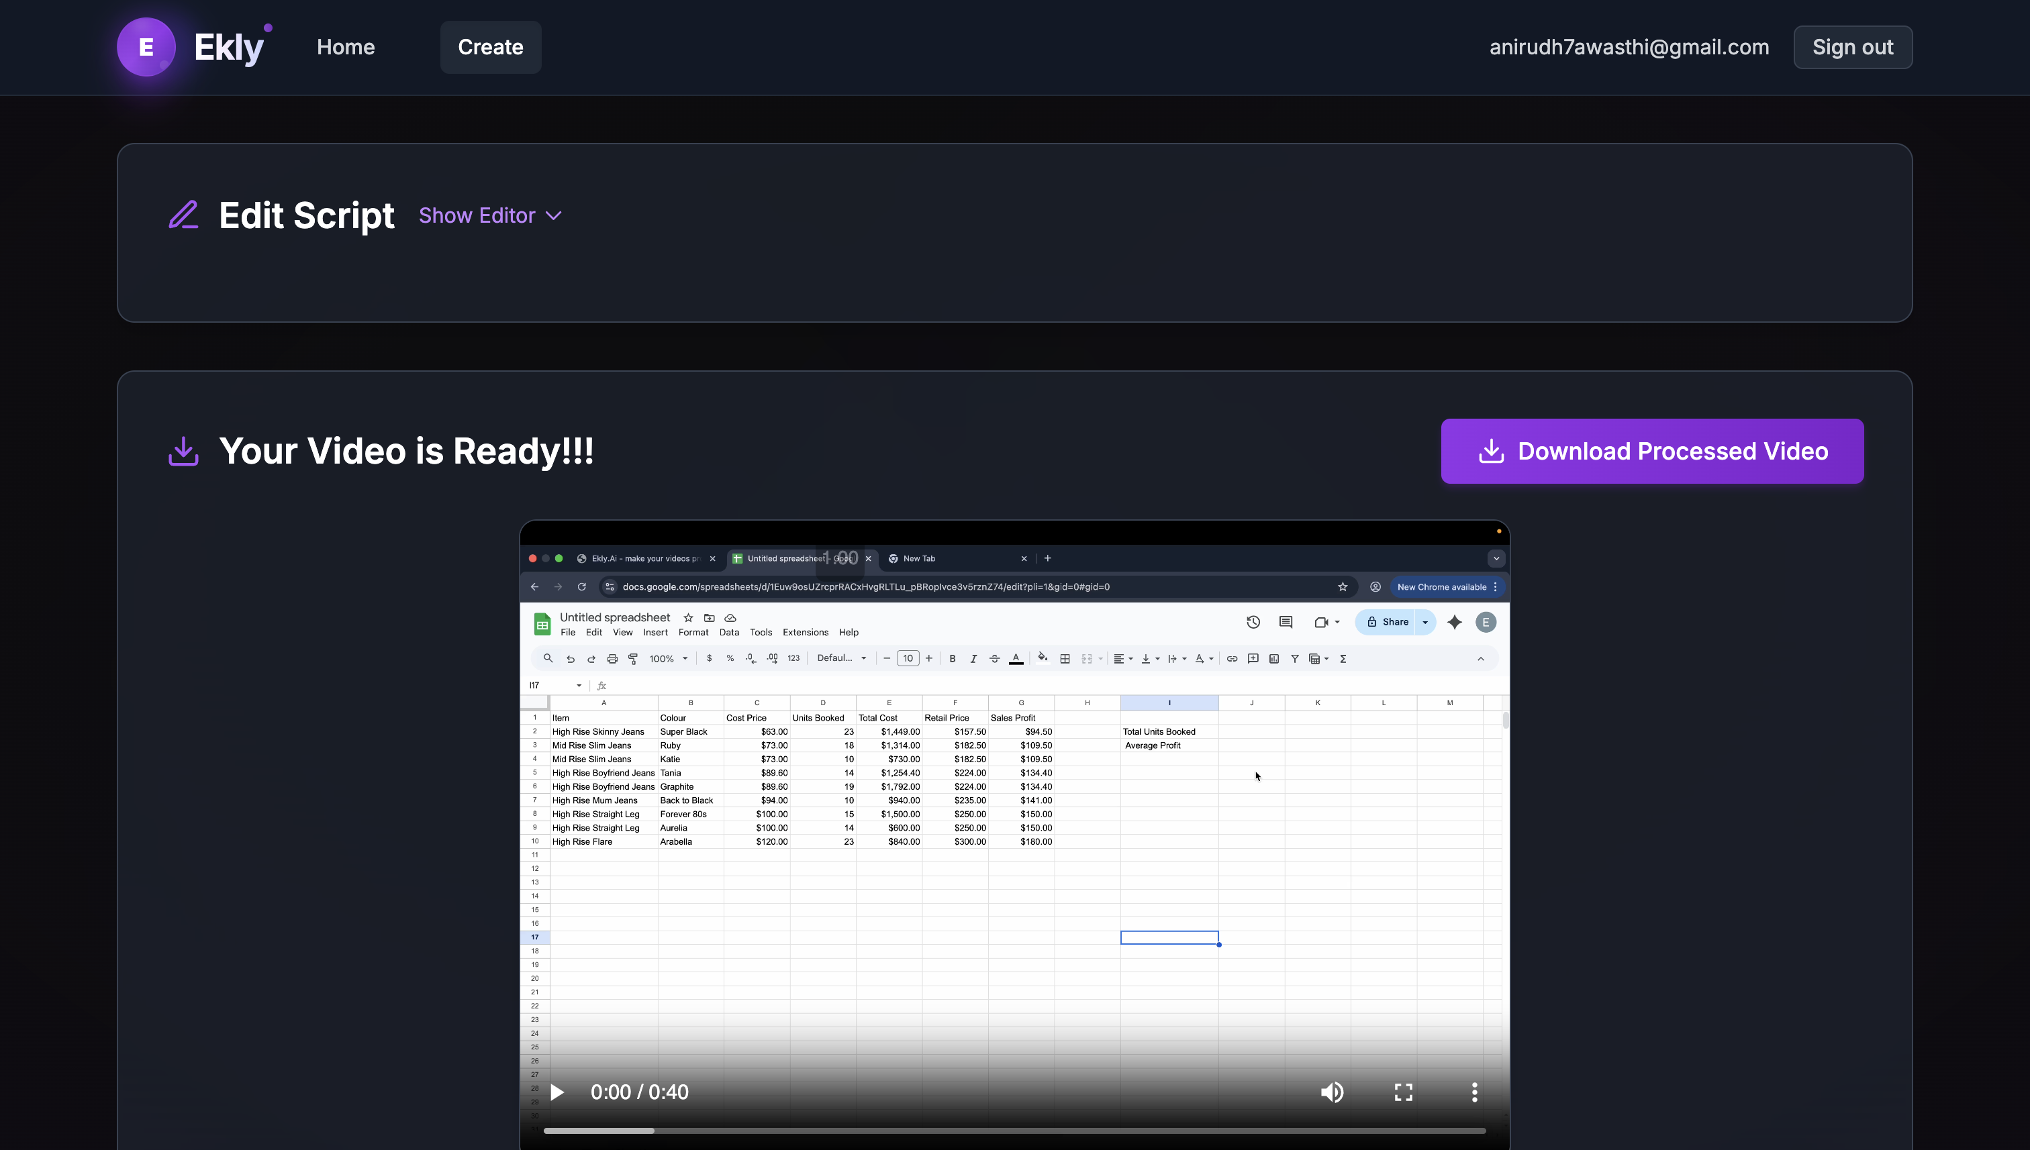Play the processed video
Screen dimensions: 2030x1150
pos(557,1092)
